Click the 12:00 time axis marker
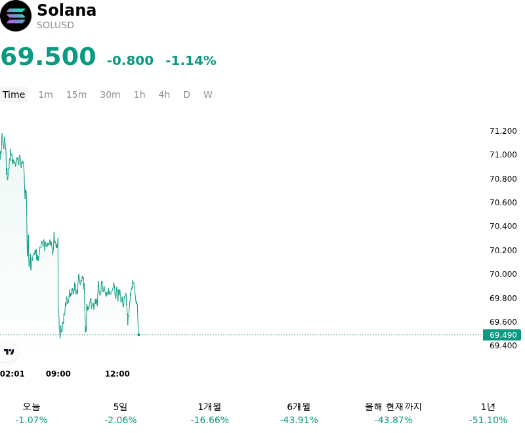This screenshot has width=525, height=433. pyautogui.click(x=117, y=374)
